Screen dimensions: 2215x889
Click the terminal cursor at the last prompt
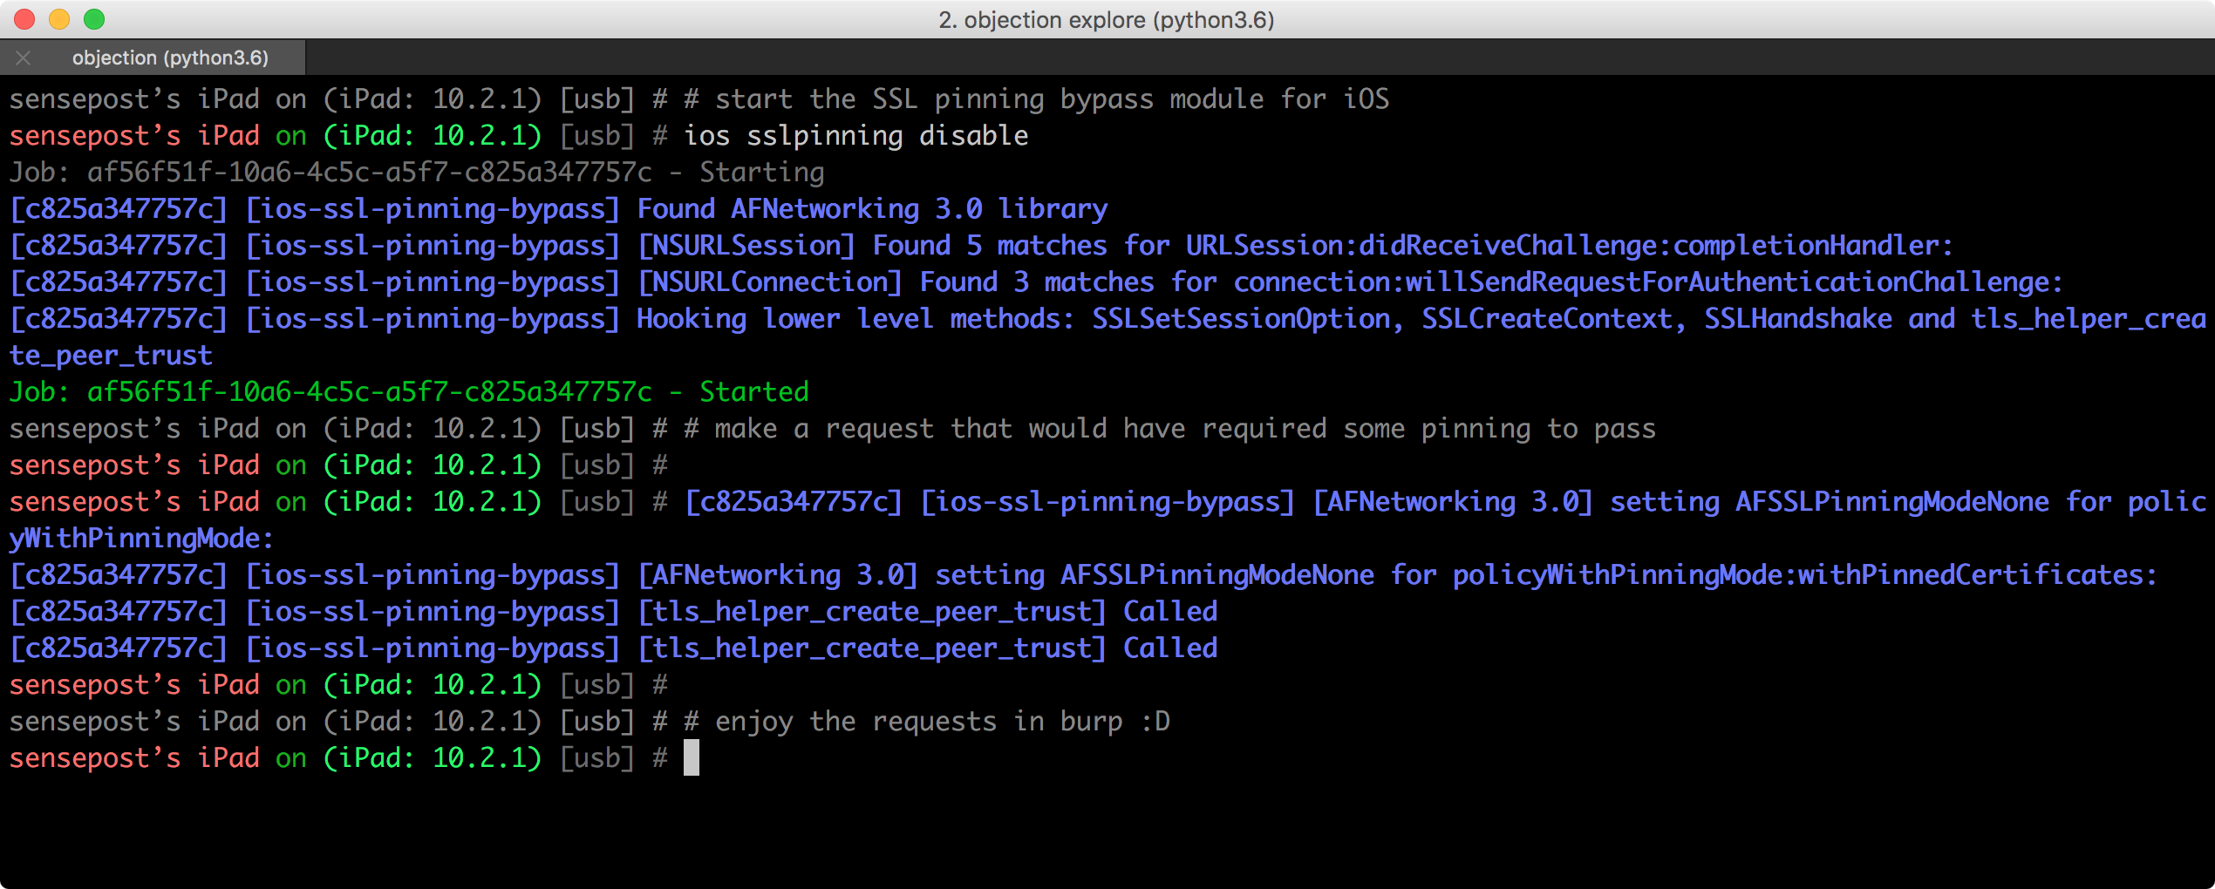click(x=692, y=757)
